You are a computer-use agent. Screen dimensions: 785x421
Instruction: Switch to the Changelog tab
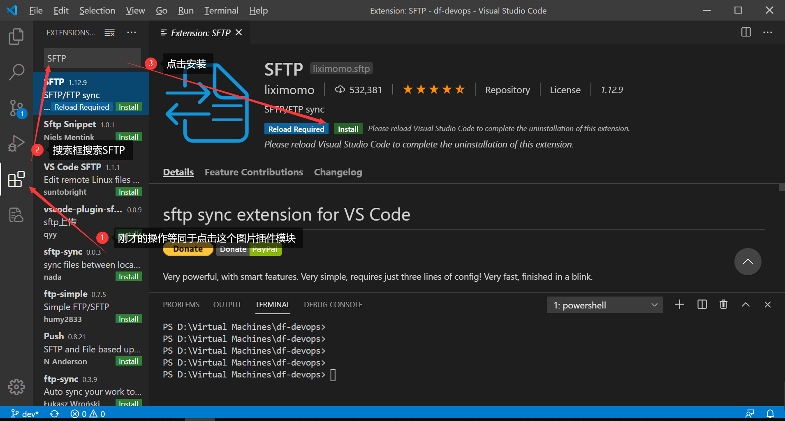(x=338, y=172)
